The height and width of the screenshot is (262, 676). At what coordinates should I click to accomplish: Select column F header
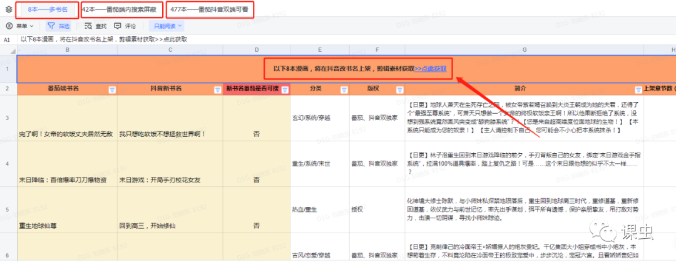click(x=377, y=50)
